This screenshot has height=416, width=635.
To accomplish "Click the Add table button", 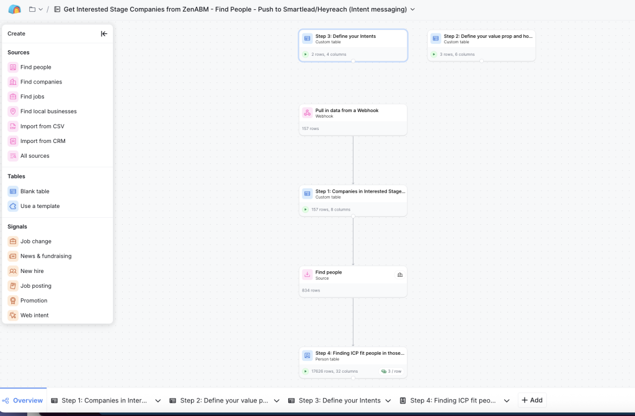I will point(532,401).
